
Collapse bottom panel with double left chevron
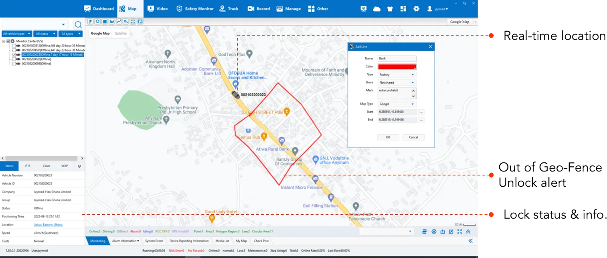point(470,241)
